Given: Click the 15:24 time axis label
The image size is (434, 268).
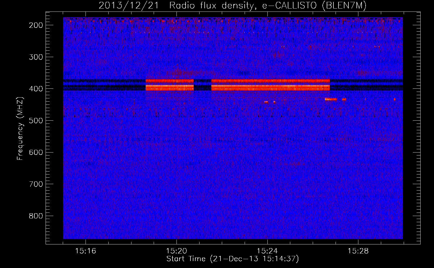Looking at the screenshot, I should pos(267,251).
